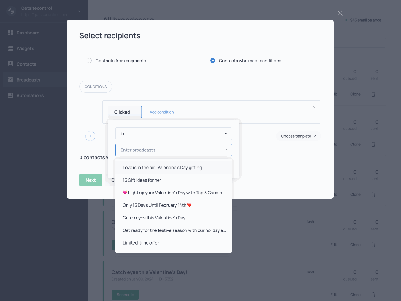The image size is (401, 301).
Task: Open Broadcasts in the sidebar
Action: [x=28, y=80]
